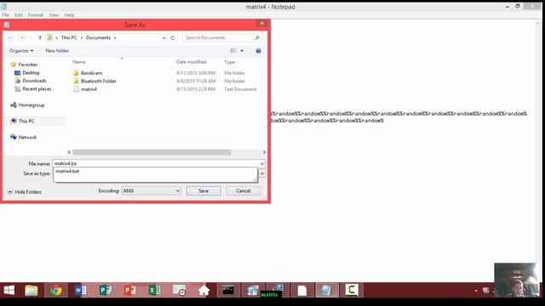Refresh the Documents folder listing

(x=172, y=37)
